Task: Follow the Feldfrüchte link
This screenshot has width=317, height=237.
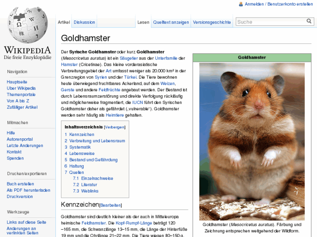Action: click(x=109, y=90)
